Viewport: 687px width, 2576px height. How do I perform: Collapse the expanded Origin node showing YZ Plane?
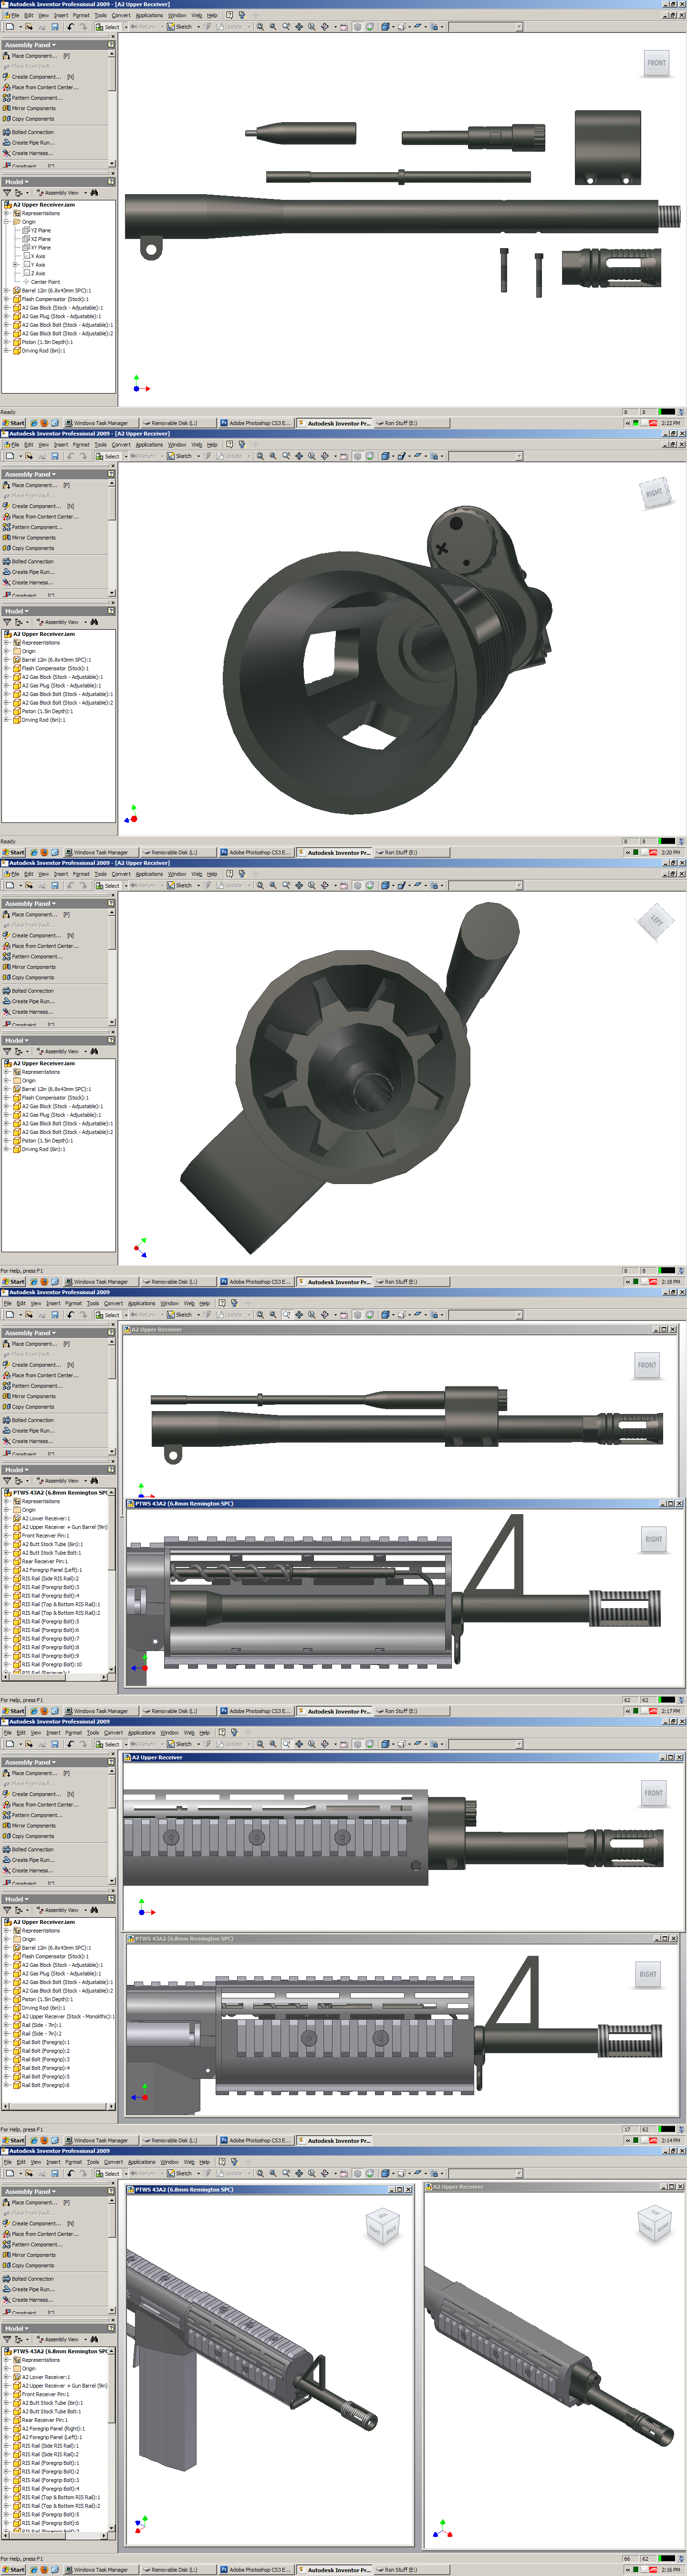coord(6,222)
